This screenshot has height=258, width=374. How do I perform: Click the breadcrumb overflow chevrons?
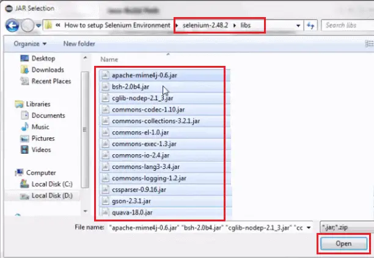click(57, 25)
